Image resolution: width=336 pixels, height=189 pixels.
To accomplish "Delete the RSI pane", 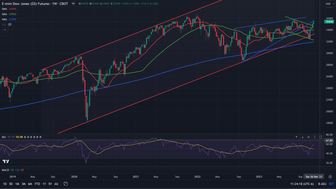I will (x=308, y=137).
